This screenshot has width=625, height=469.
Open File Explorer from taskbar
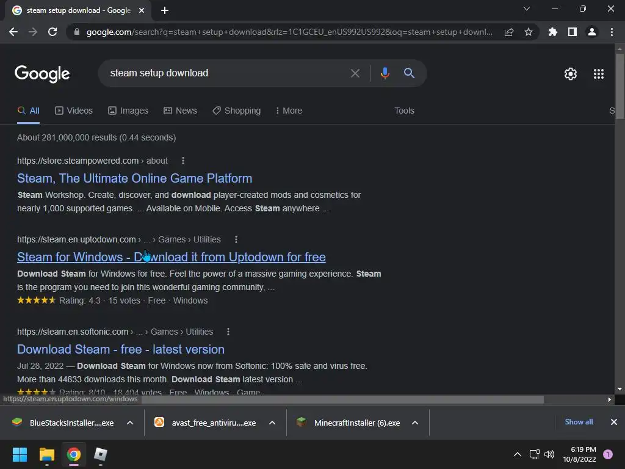click(46, 454)
